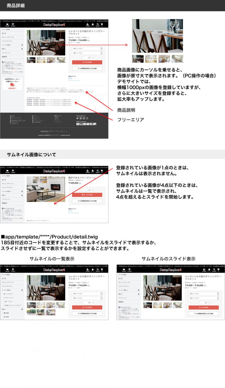225x388 pixels.
Task: Click the 商品詳細 heading in top dark bar
Action: point(16,5)
